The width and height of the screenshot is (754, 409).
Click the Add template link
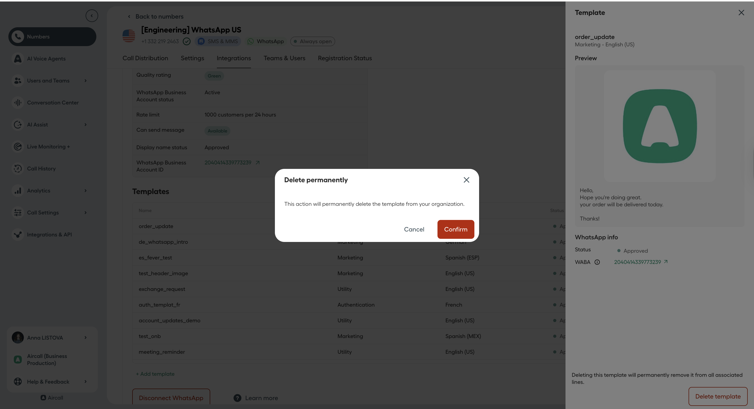155,374
